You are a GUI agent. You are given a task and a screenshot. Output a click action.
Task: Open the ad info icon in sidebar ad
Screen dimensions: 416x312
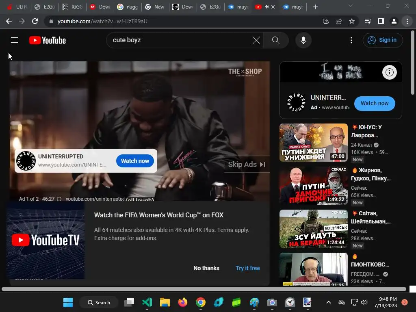(x=389, y=72)
